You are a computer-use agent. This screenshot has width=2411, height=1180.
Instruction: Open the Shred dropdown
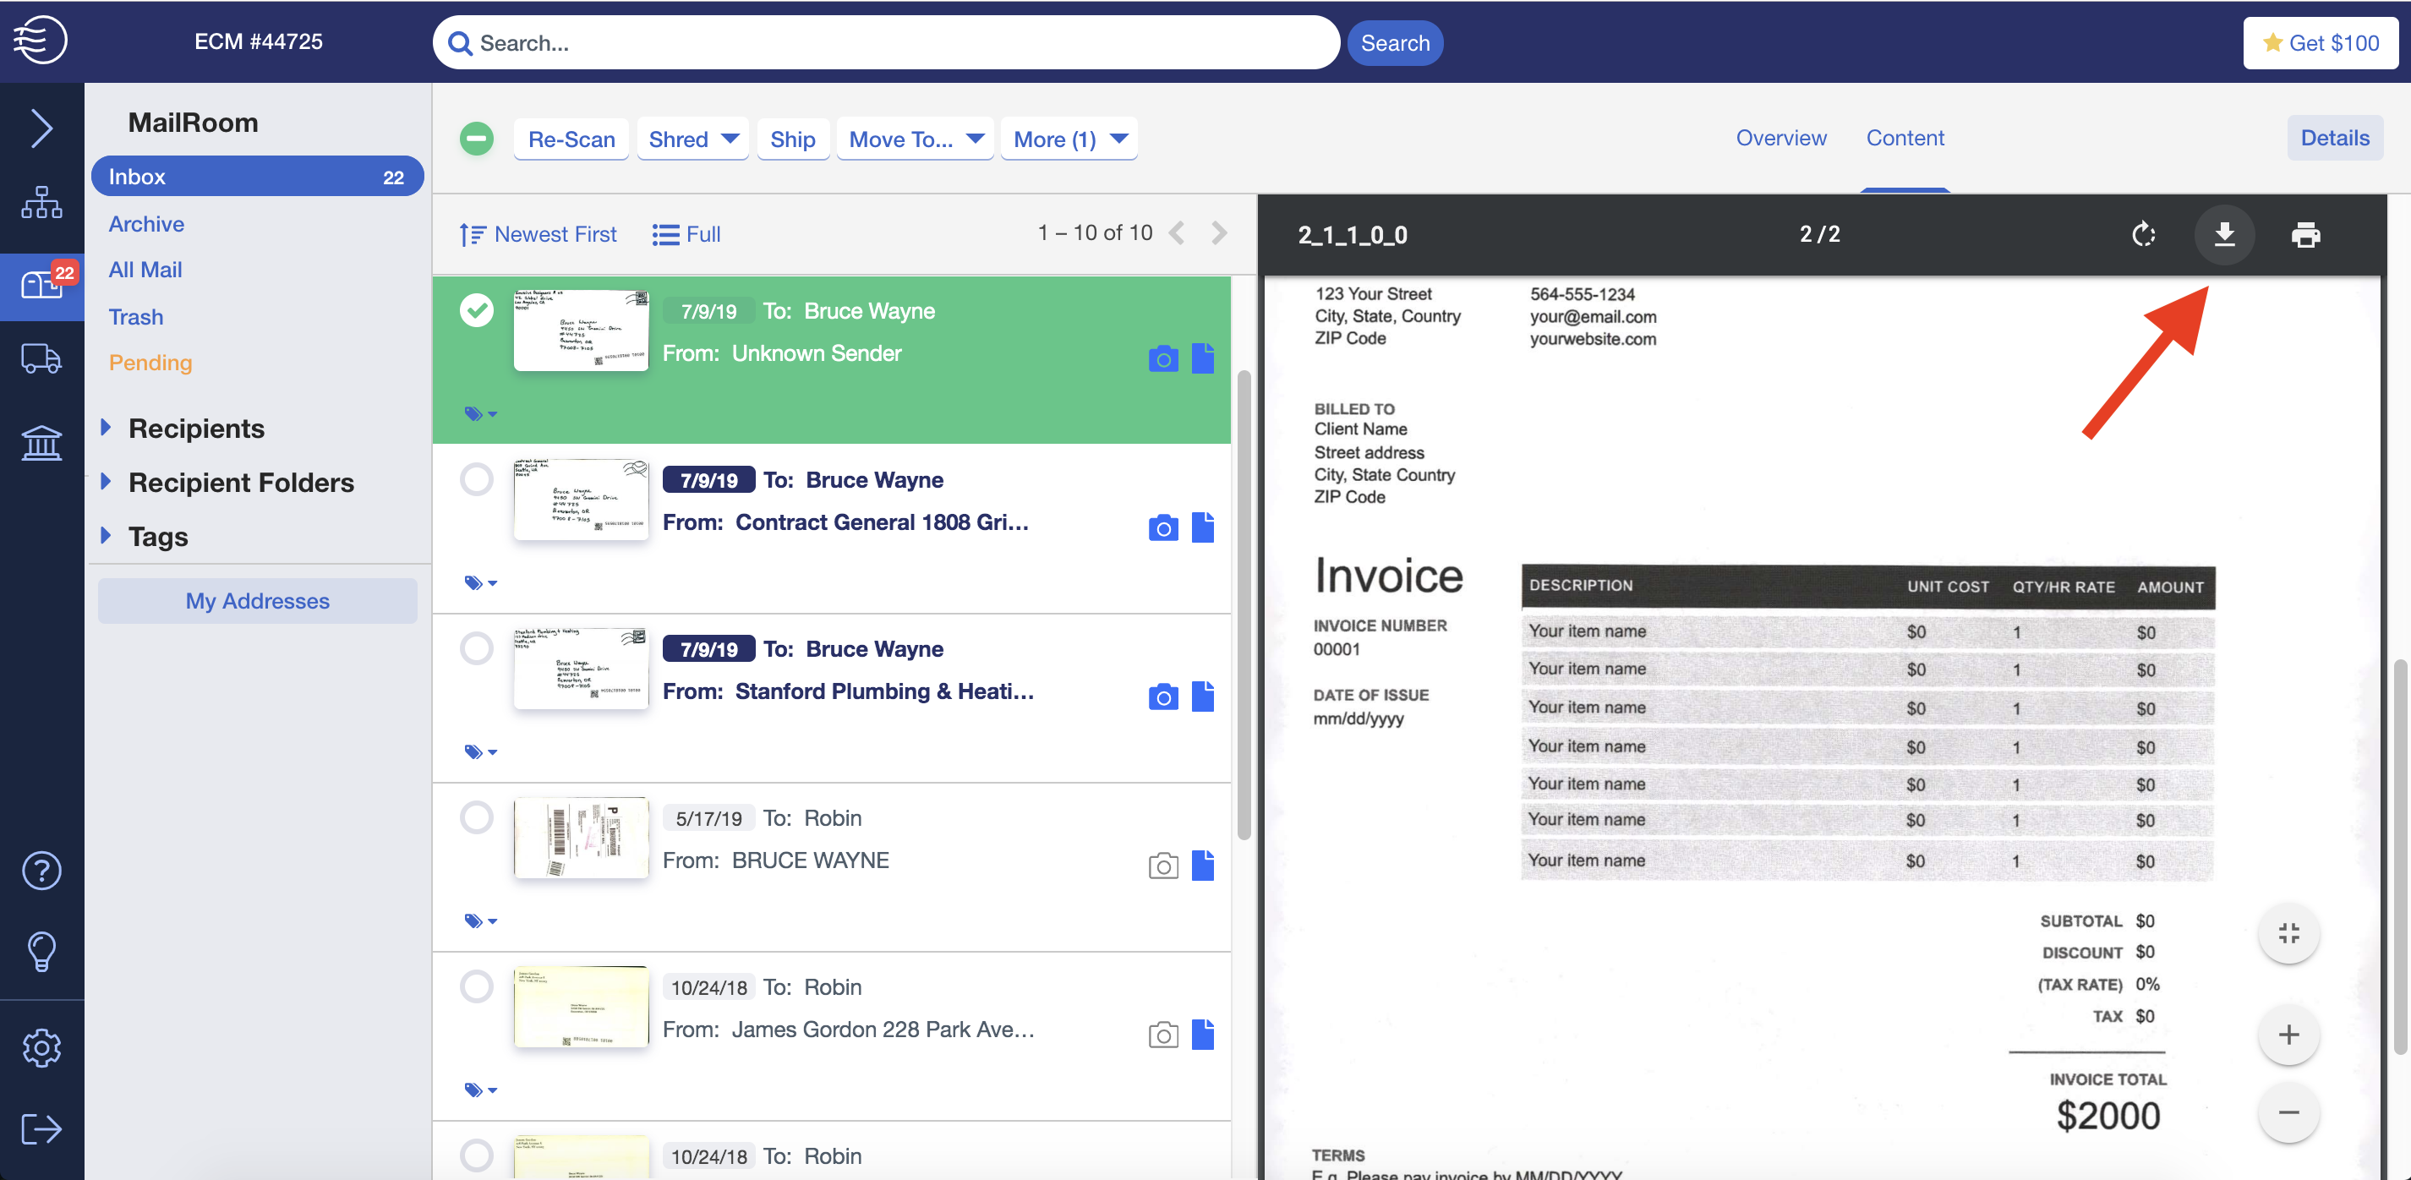click(x=692, y=139)
